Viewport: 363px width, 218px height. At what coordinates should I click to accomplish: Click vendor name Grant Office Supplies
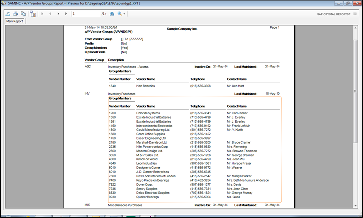point(151,134)
